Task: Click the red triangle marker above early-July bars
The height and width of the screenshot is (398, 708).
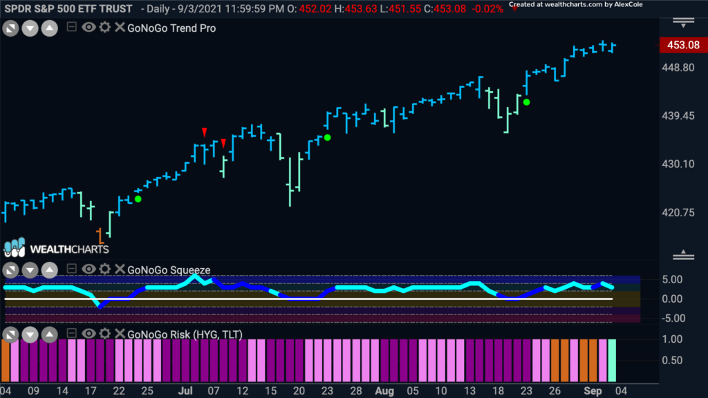Action: (205, 132)
